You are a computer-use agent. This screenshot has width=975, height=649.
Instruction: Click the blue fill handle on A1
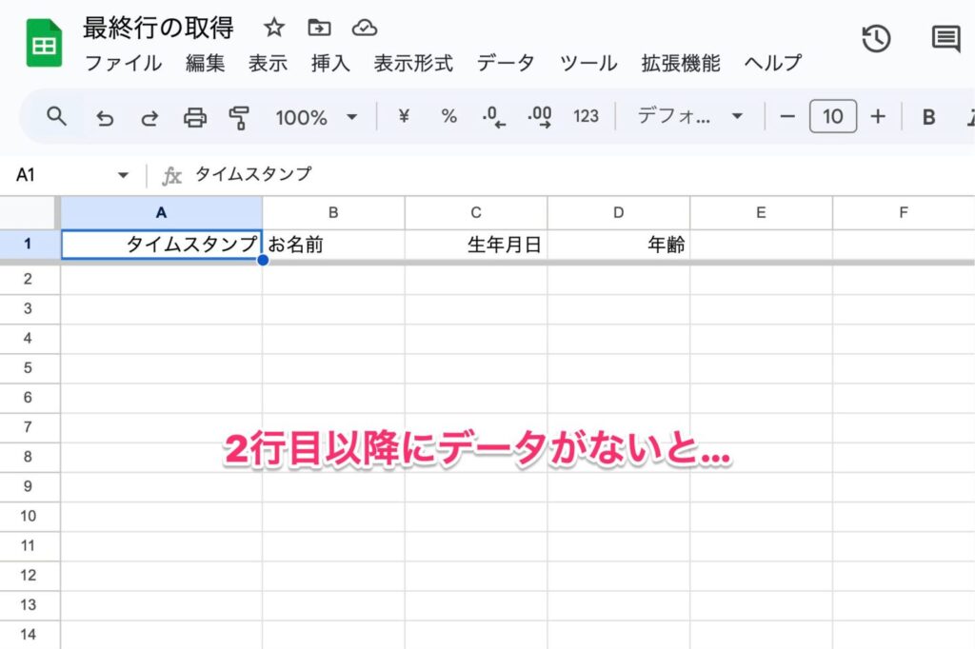click(x=263, y=260)
